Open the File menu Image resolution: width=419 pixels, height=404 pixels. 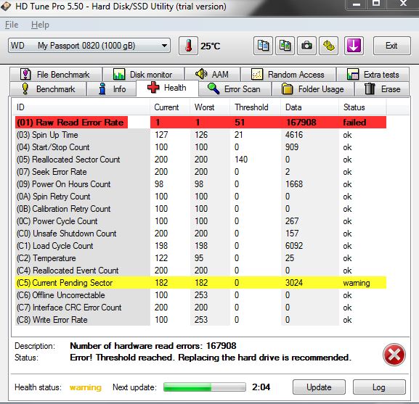(x=12, y=25)
